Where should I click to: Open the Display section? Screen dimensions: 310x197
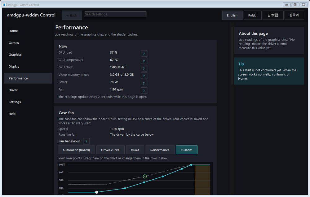28,66
